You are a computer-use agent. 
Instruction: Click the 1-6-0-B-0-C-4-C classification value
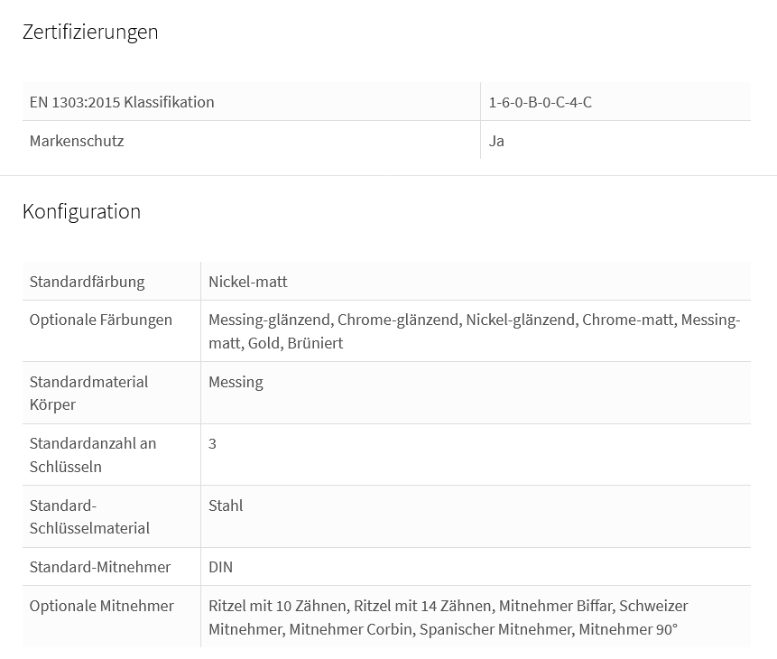click(x=541, y=102)
